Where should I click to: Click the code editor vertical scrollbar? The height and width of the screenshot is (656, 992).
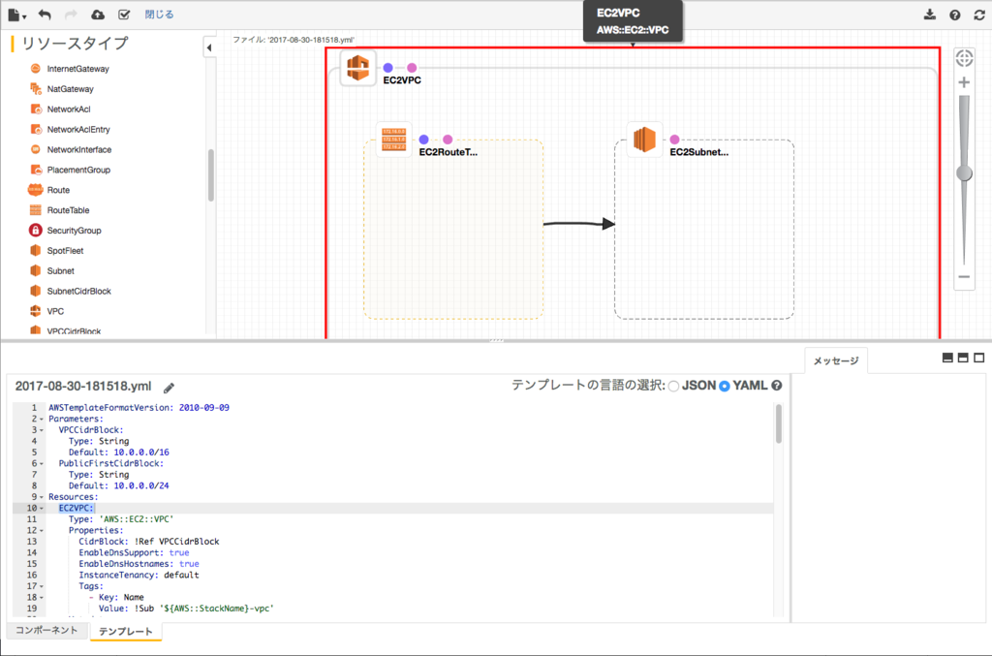778,424
